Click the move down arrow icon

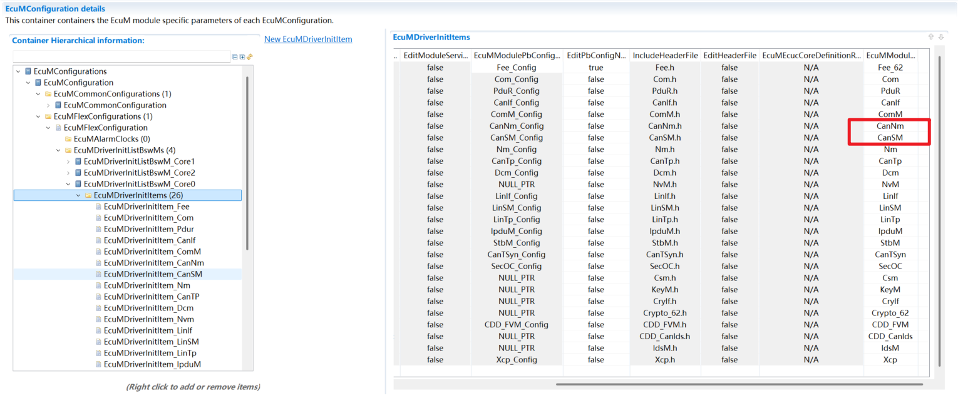[940, 37]
